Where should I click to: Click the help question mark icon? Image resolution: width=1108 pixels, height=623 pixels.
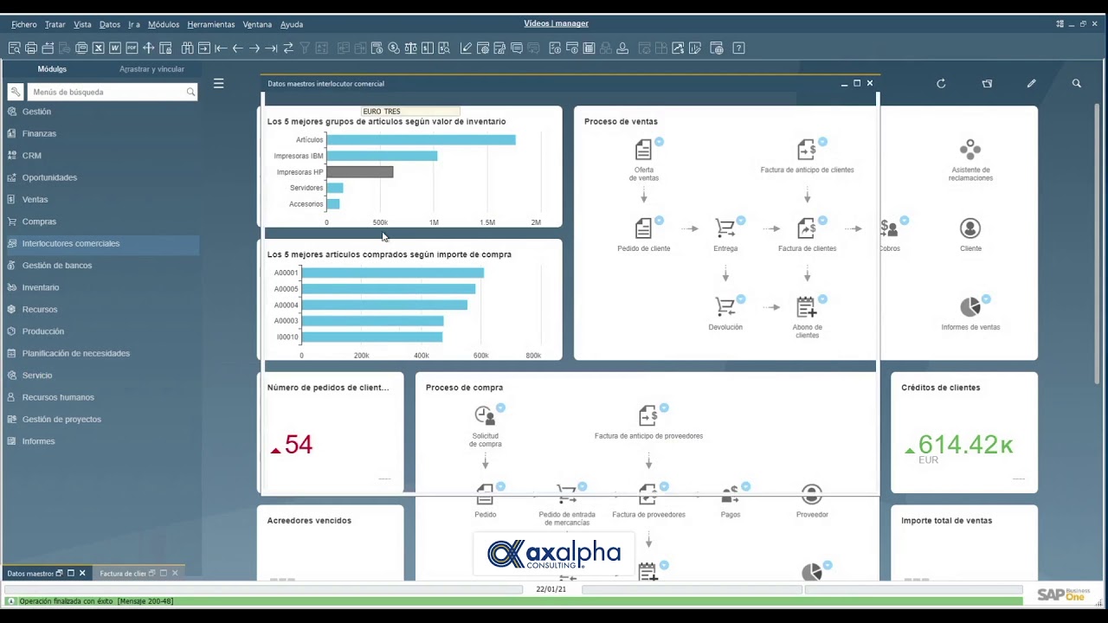pos(738,48)
